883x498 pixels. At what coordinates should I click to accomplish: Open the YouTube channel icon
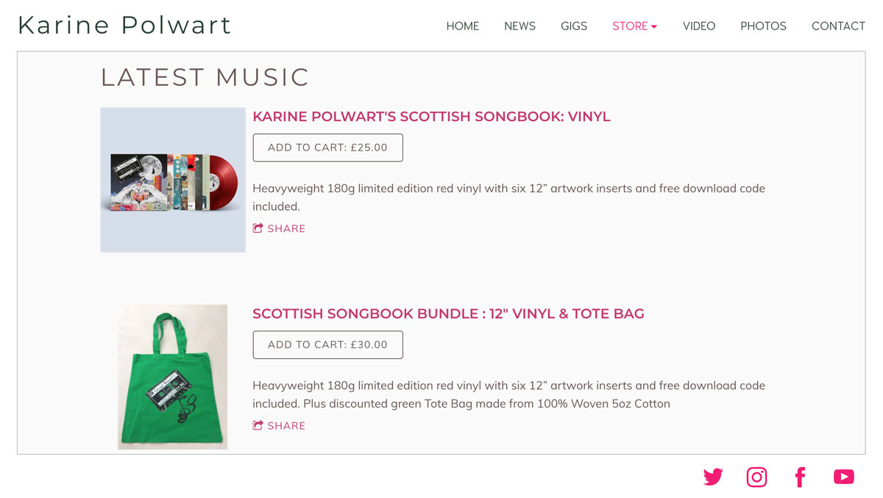844,477
